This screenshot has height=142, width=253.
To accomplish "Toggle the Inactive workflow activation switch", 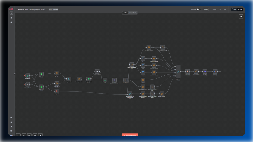I will click(199, 10).
